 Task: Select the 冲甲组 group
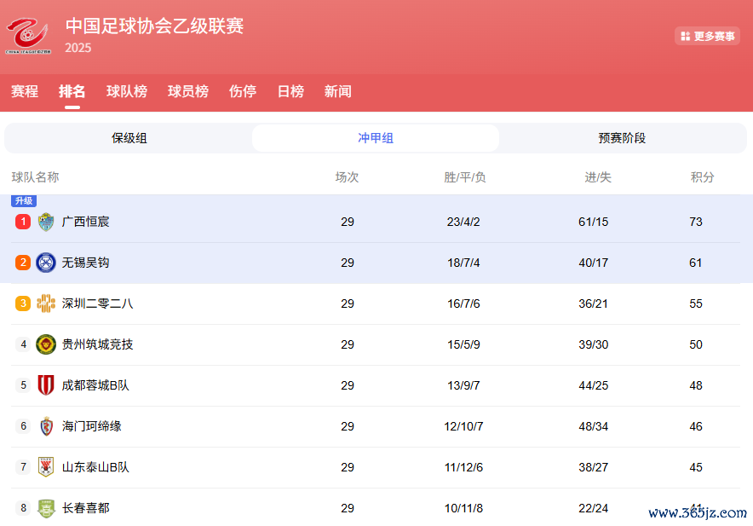point(376,138)
